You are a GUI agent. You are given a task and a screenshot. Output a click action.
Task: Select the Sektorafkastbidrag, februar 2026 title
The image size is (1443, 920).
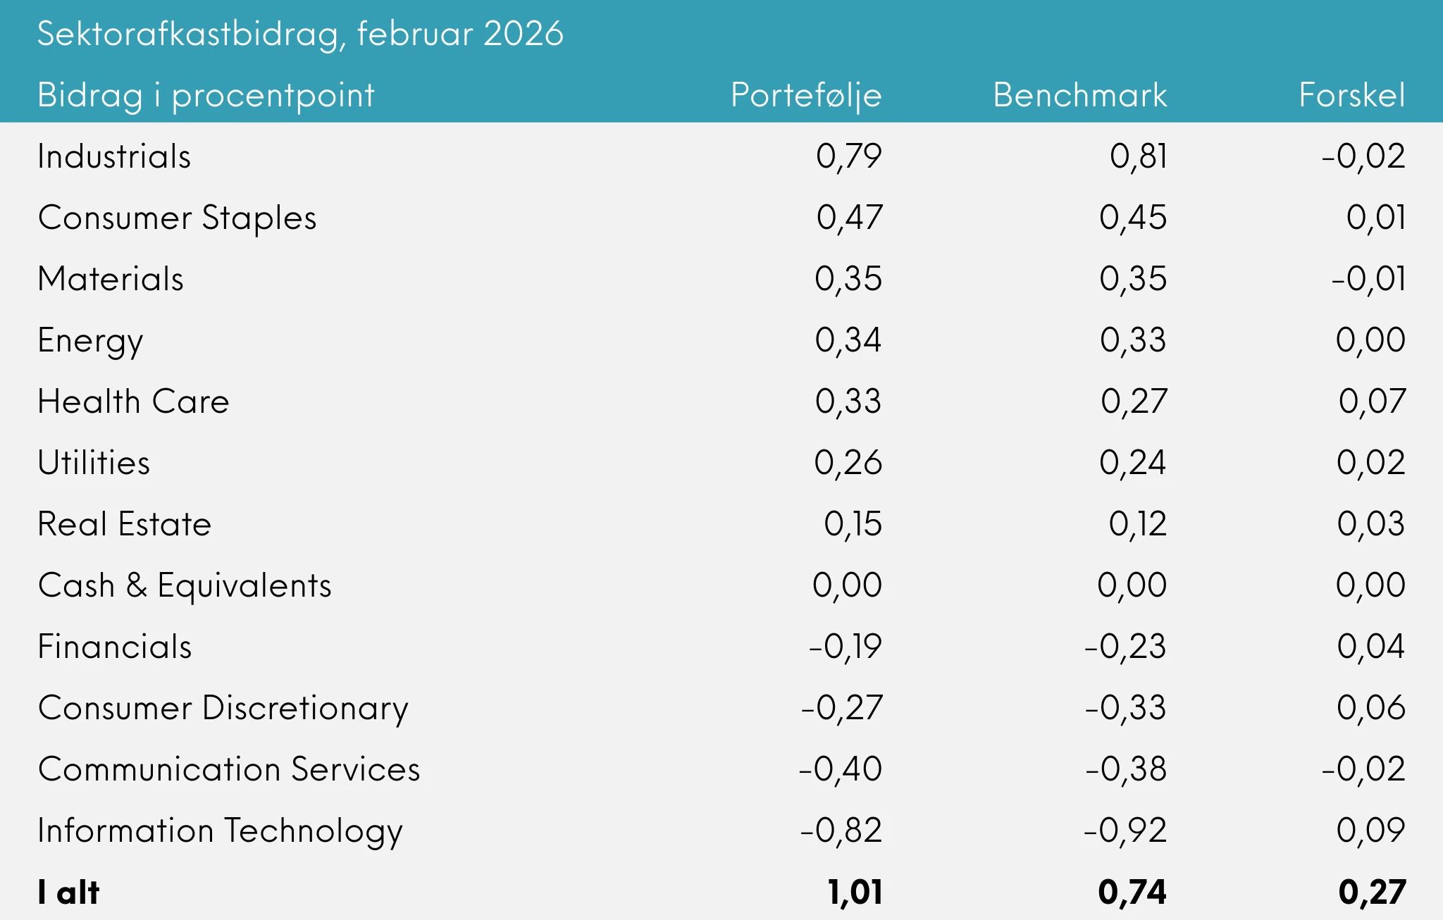[300, 34]
